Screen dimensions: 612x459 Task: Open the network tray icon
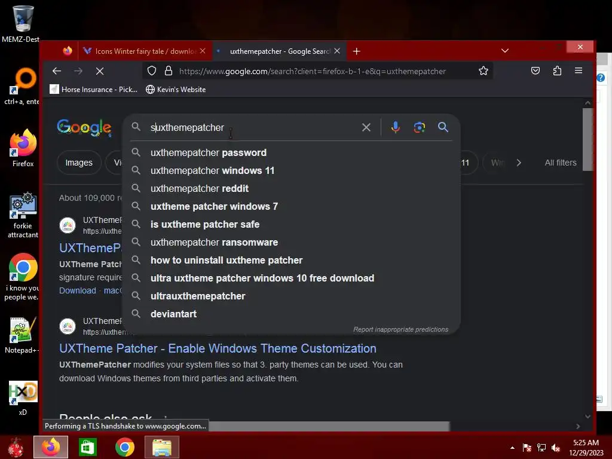(x=541, y=448)
